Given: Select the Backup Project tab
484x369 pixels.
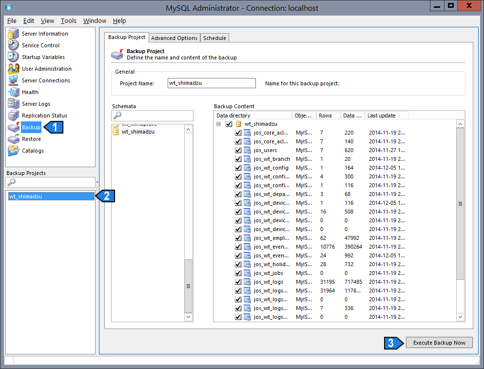Looking at the screenshot, I should click(x=127, y=37).
